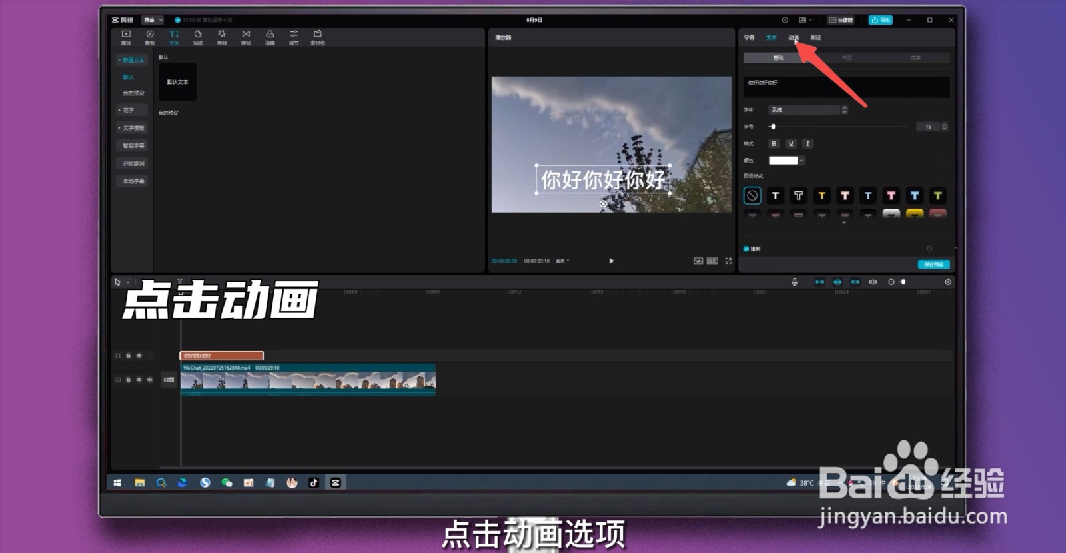Open the 音频 audio tab
This screenshot has width=1066, height=553.
pyautogui.click(x=150, y=37)
